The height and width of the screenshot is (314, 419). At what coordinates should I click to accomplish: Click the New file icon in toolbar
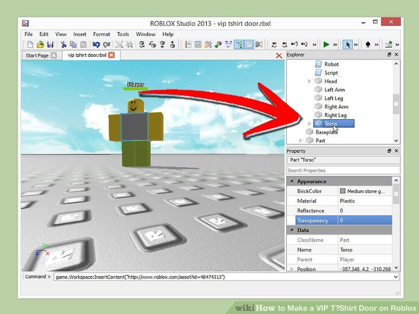coord(30,44)
